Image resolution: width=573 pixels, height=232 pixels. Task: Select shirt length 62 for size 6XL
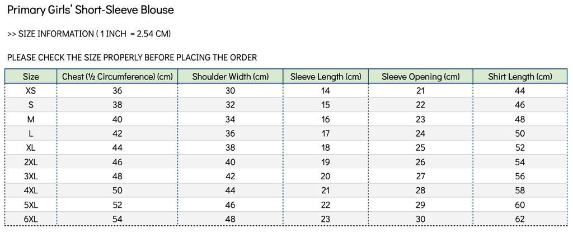tap(520, 219)
